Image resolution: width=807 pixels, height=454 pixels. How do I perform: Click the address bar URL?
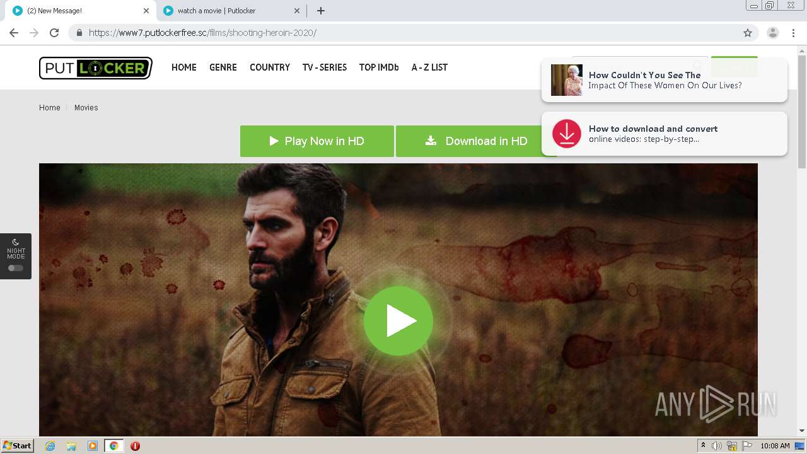tap(202, 33)
